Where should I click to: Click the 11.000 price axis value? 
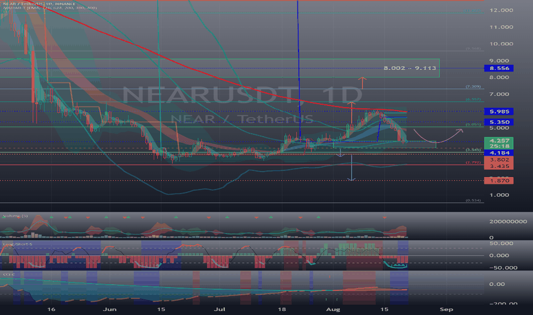pyautogui.click(x=501, y=27)
